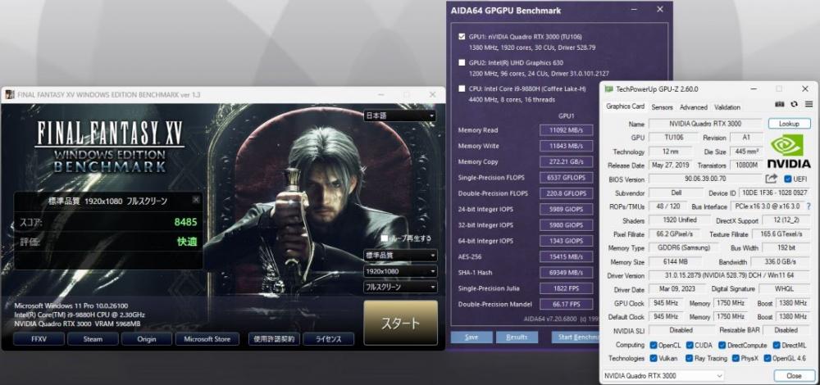Click the FFXV score value 8485
Screen dimensions: 820x385
point(185,222)
